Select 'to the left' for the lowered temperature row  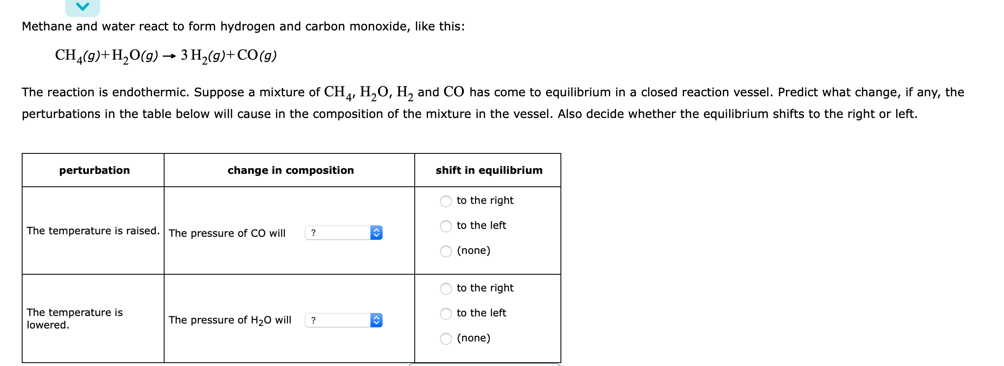[x=446, y=313]
